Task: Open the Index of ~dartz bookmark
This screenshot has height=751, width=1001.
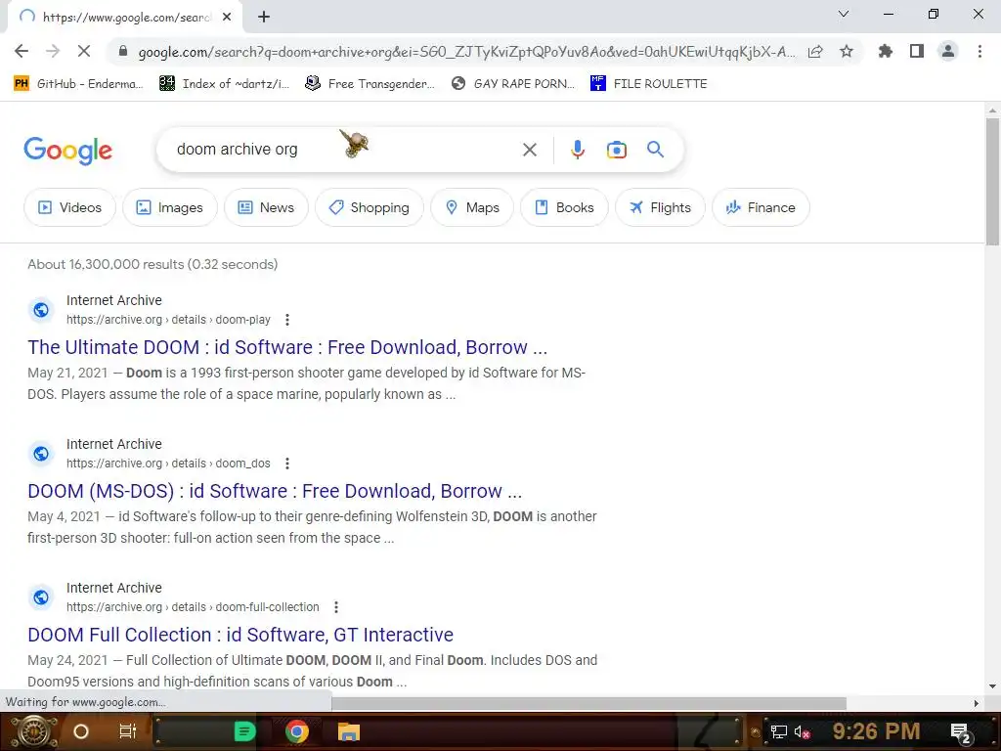Action: [224, 84]
